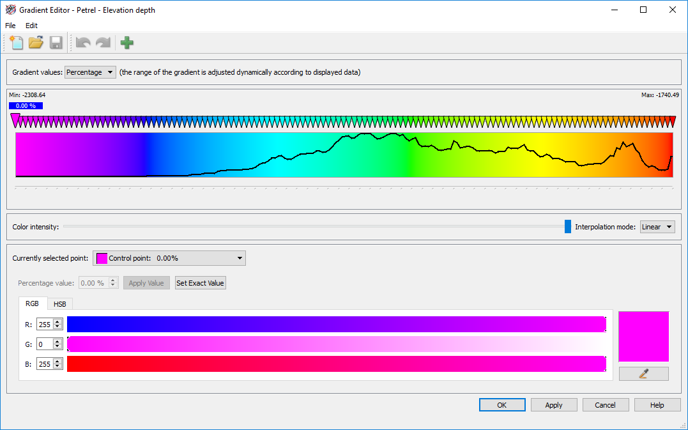Open the File menu
This screenshot has width=688, height=430.
point(10,26)
